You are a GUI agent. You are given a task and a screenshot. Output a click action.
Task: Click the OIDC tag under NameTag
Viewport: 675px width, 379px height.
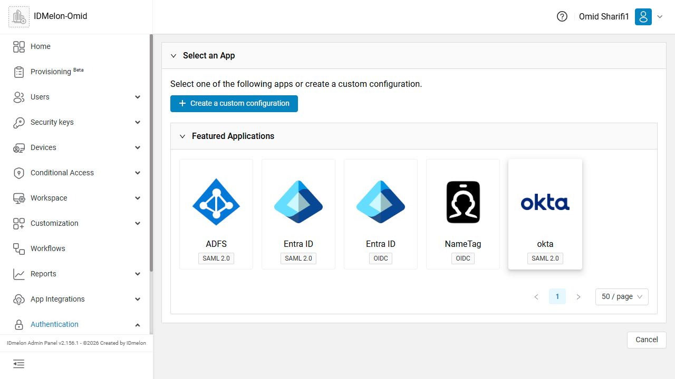463,258
